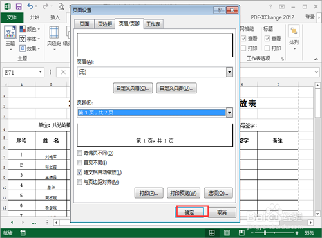The width and height of the screenshot is (322, 238).
Task: Toggle 首页不同 checkbox
Action: [x=80, y=163]
